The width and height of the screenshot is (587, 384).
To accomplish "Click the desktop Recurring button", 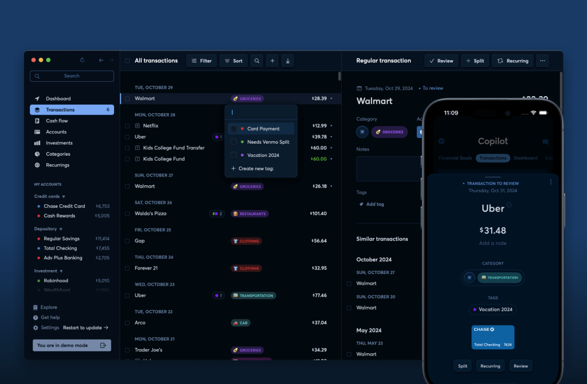I will 512,61.
